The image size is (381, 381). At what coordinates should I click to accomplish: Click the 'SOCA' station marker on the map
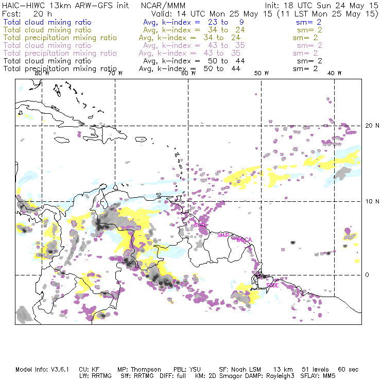click(x=244, y=240)
